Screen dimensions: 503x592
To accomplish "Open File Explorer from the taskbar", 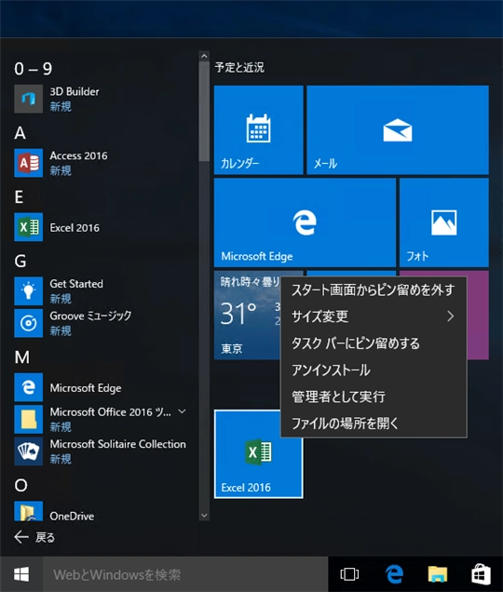I will 438,574.
